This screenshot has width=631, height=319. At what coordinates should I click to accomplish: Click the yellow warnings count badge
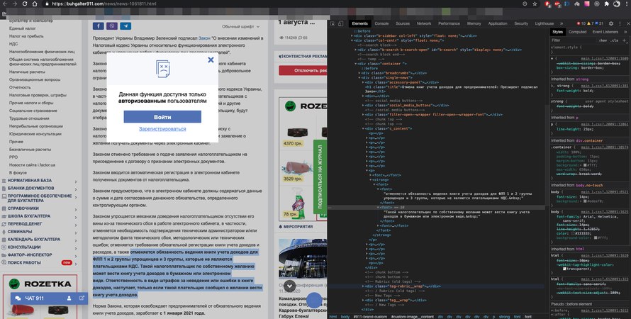[x=591, y=23]
